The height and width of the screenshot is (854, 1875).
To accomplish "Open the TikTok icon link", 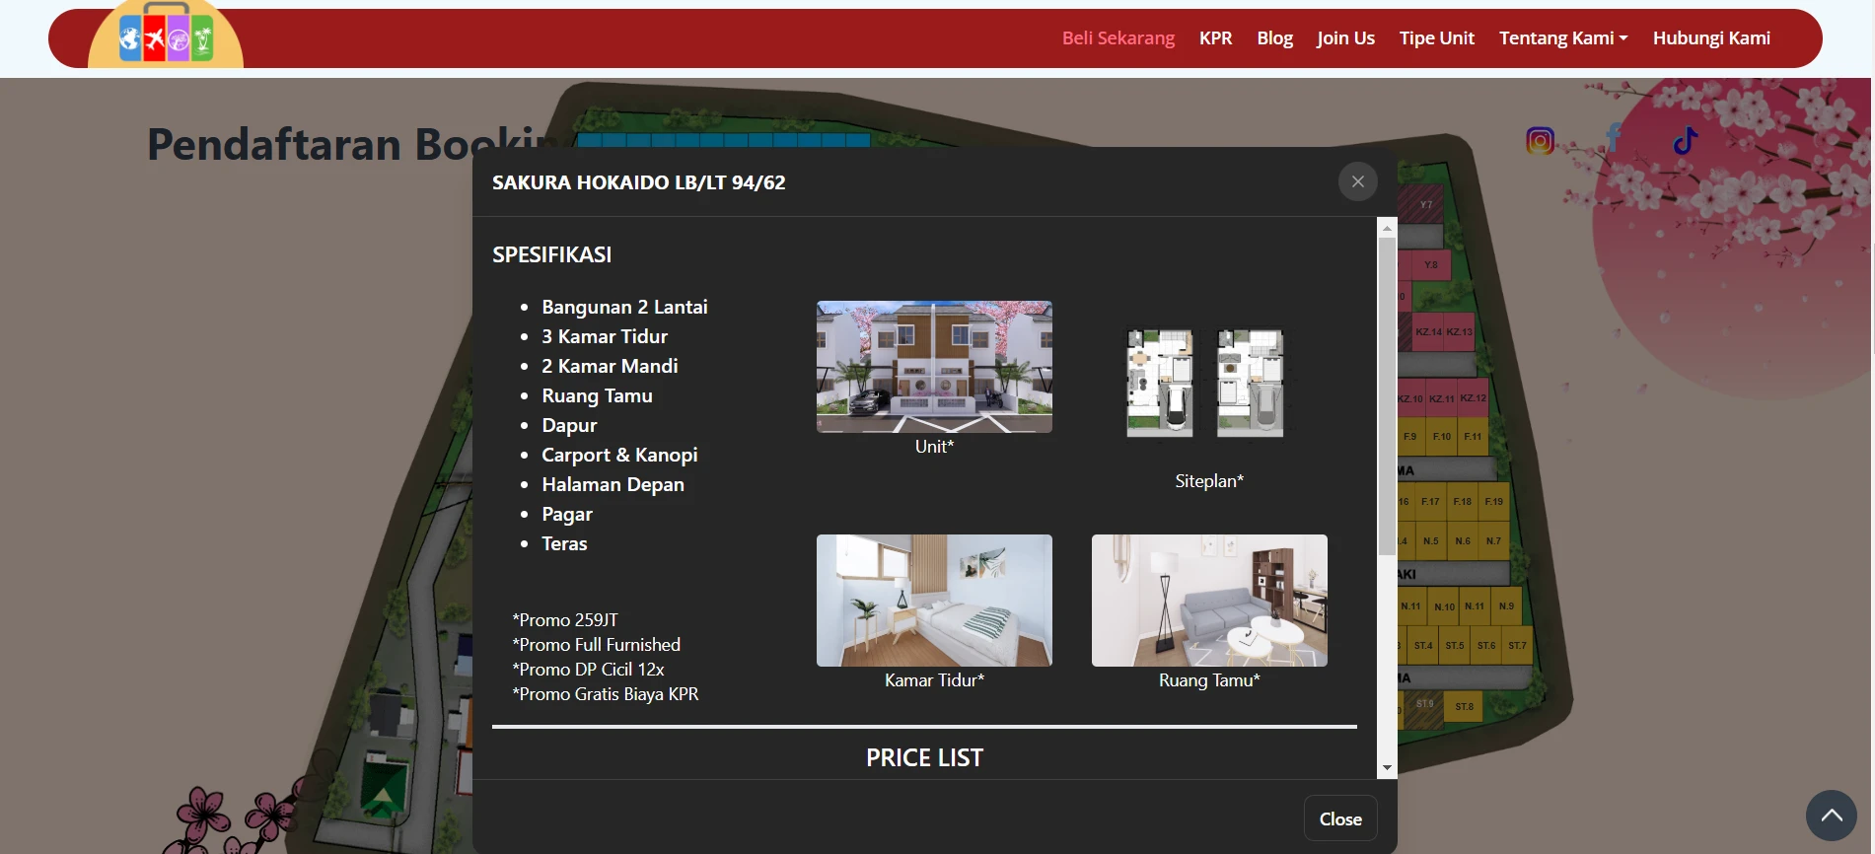I will [1686, 140].
